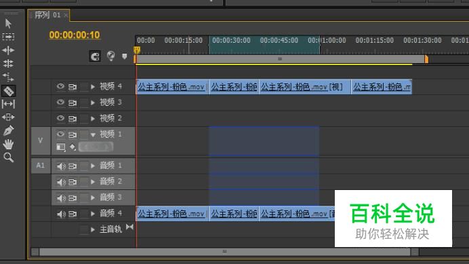
Task: Toggle sync lock on 视频 4
Action: point(73,87)
